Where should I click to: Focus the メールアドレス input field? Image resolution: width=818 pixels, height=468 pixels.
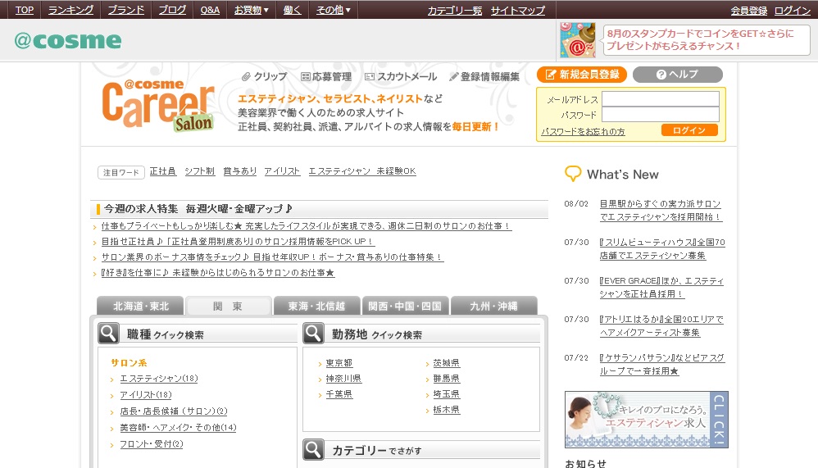[661, 99]
